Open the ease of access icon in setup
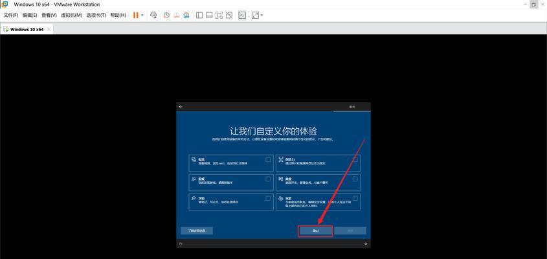 [x=181, y=244]
